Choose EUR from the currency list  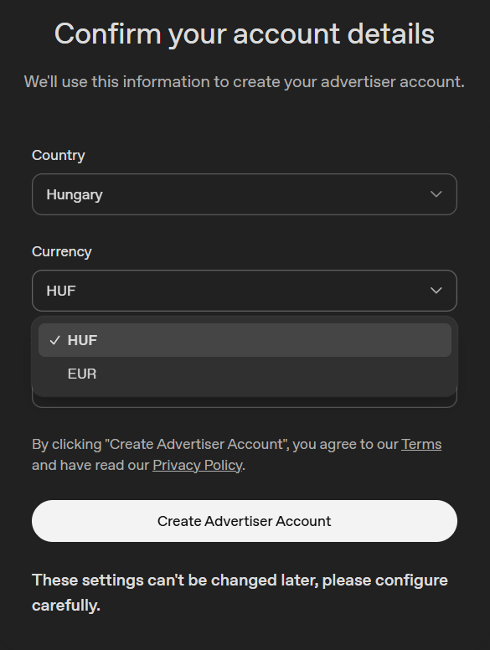click(x=245, y=374)
